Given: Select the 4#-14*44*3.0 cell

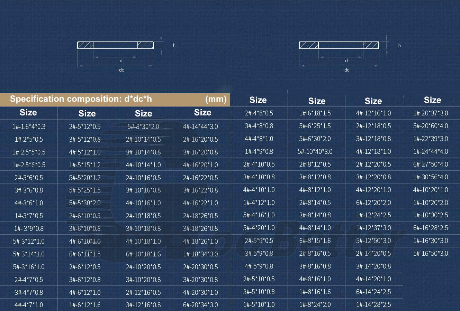Looking at the screenshot, I should pyautogui.click(x=200, y=126).
